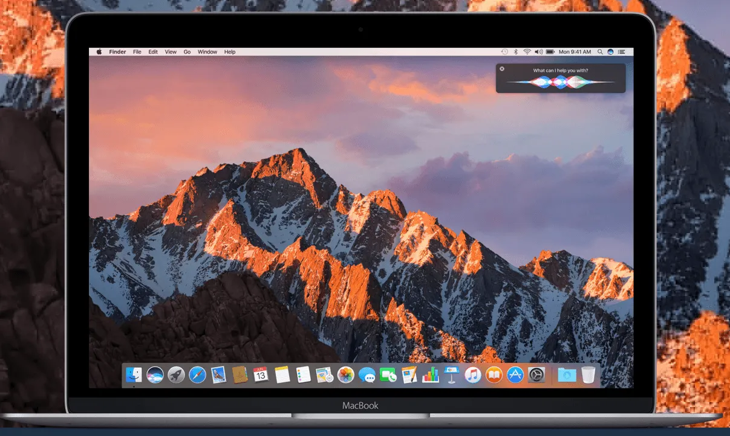
Task: Open the App Store in dock
Action: [x=515, y=375]
